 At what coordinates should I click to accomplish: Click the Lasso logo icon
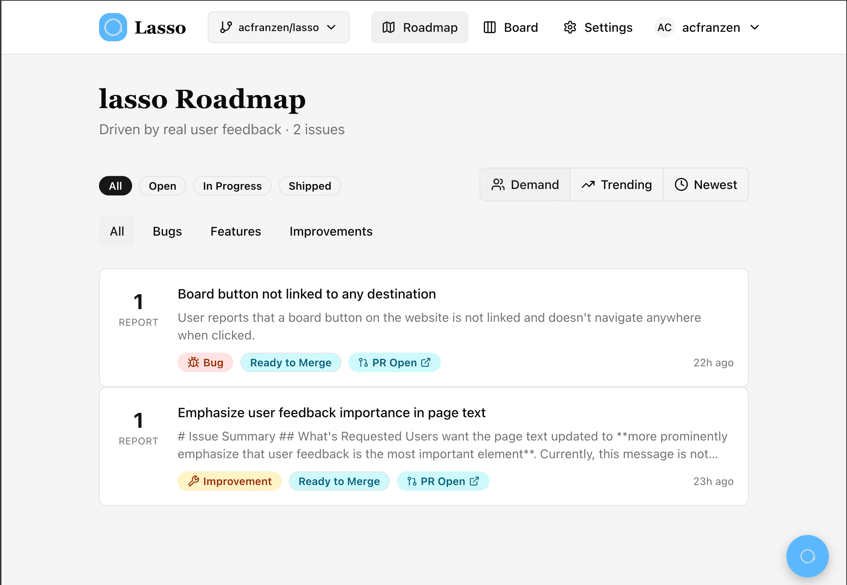(113, 27)
